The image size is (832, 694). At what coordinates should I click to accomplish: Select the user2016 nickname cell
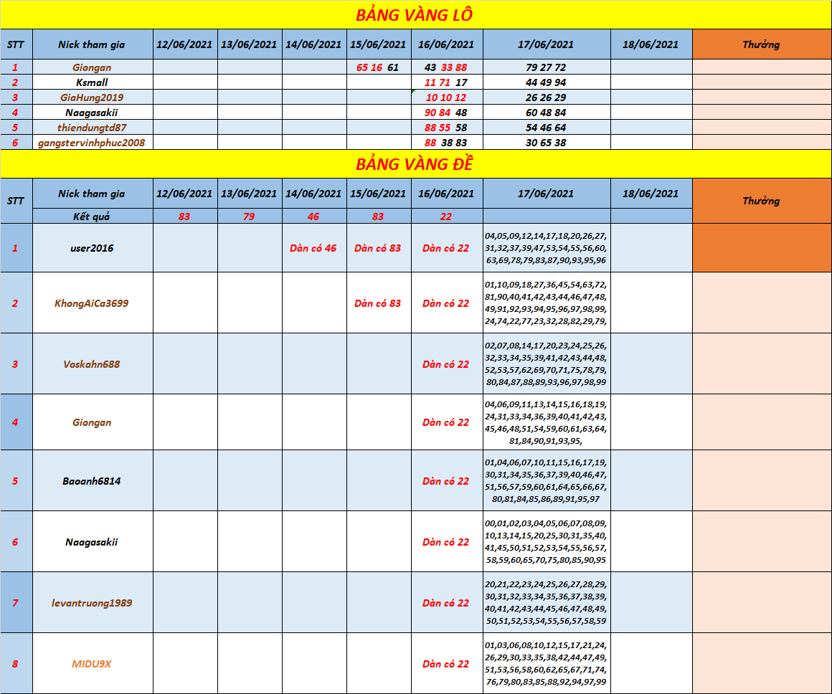point(92,248)
